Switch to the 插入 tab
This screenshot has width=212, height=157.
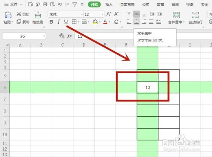[x=109, y=5]
